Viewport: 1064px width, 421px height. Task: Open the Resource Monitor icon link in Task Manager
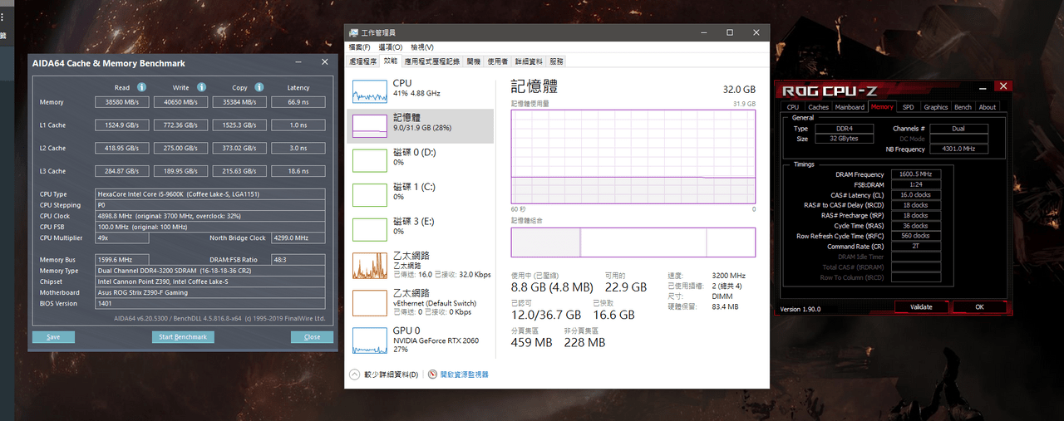(433, 374)
